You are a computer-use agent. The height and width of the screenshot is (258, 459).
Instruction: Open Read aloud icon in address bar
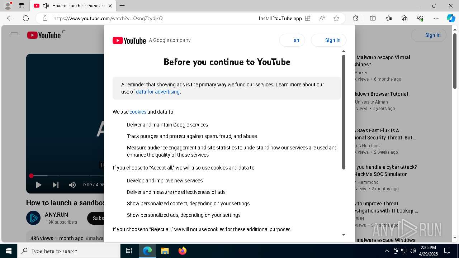[x=322, y=18]
